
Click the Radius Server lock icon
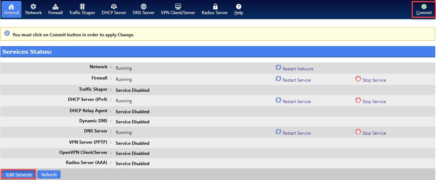click(x=215, y=7)
